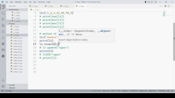175x98 pixels.
Task: Open the View menu
Action: tap(25, 2)
